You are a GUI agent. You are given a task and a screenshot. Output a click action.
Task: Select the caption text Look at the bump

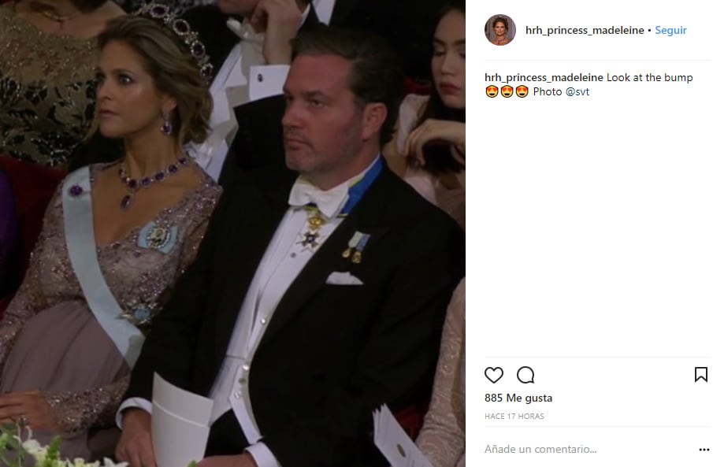tap(649, 78)
